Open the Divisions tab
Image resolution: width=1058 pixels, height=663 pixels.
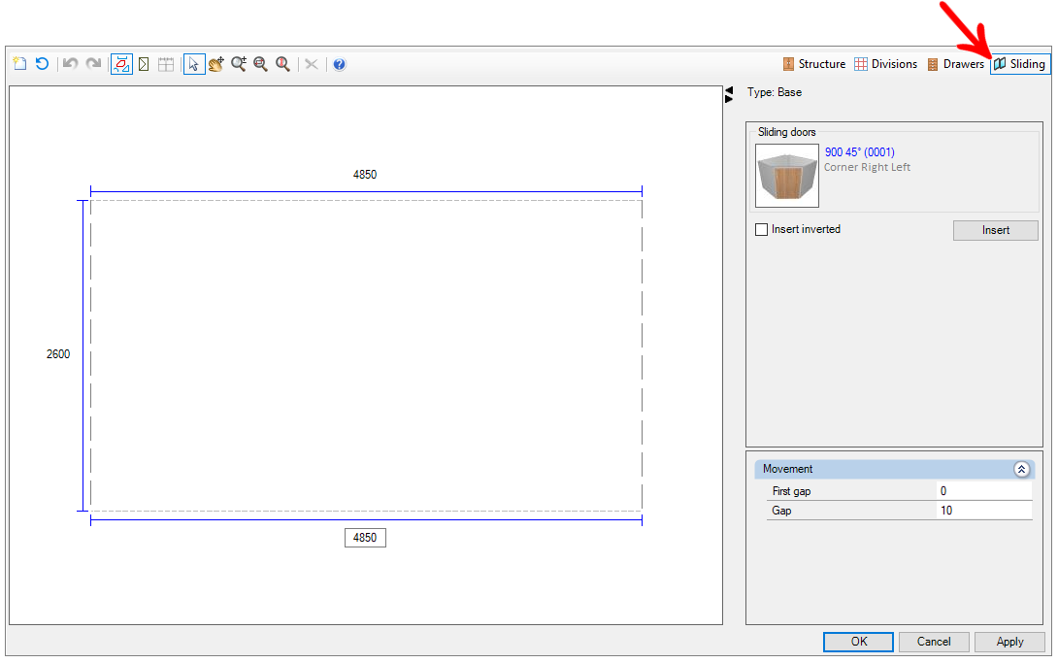click(885, 64)
